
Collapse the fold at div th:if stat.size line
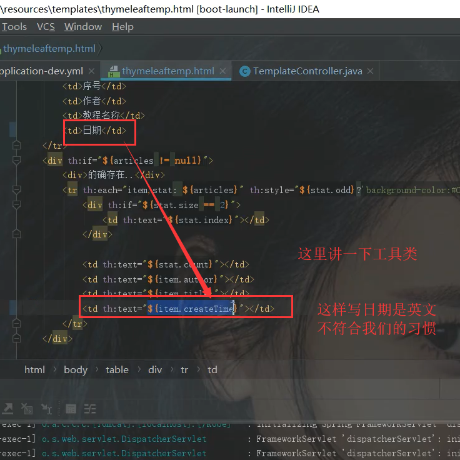[x=16, y=205]
